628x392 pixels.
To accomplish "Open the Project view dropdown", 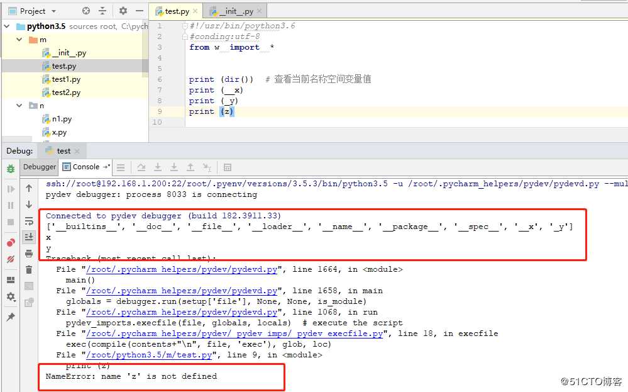I will pyautogui.click(x=53, y=11).
